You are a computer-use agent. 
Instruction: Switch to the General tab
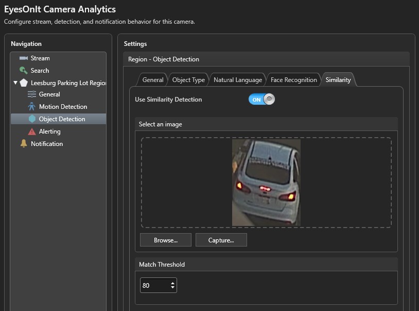pos(152,80)
